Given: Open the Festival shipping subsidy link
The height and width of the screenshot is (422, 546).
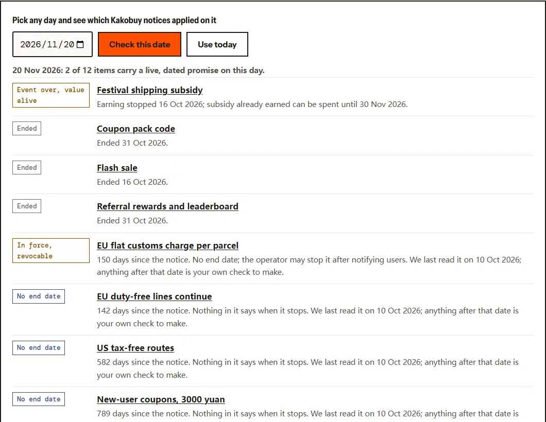Looking at the screenshot, I should [150, 90].
